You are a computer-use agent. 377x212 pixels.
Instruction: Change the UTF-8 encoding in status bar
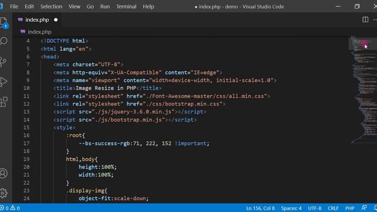[315, 208]
